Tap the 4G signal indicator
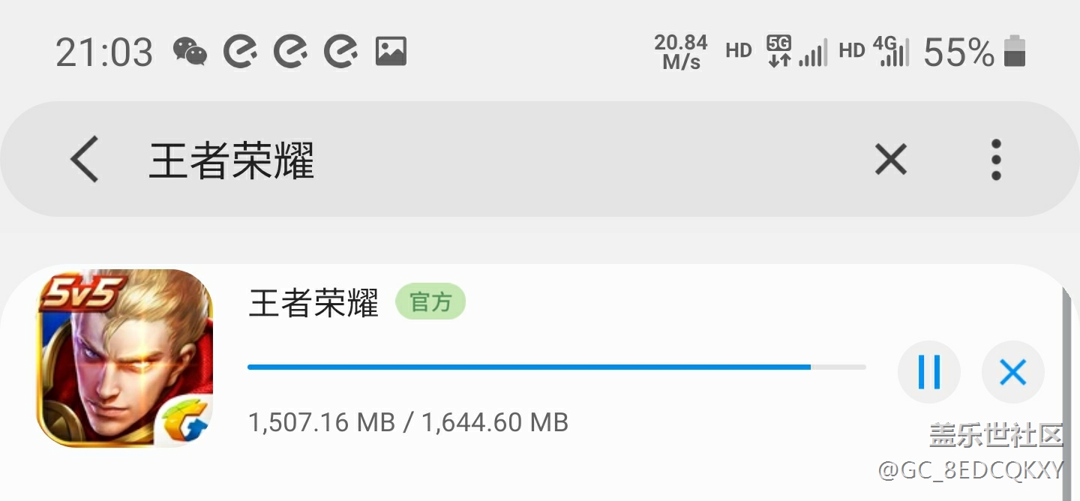The image size is (1080, 501). click(x=891, y=51)
